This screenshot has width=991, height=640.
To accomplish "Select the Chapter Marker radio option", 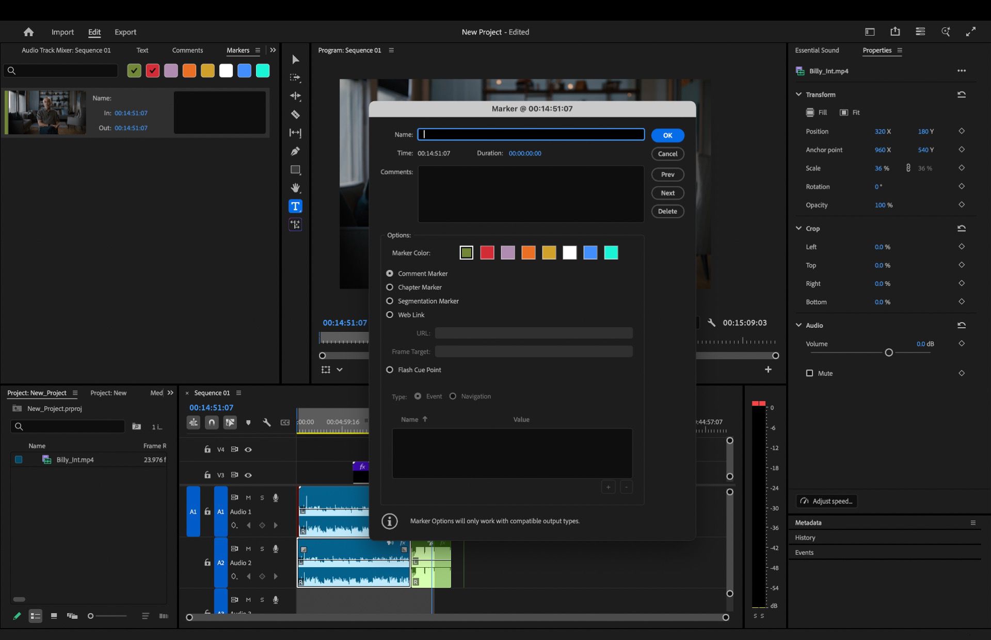I will (390, 287).
